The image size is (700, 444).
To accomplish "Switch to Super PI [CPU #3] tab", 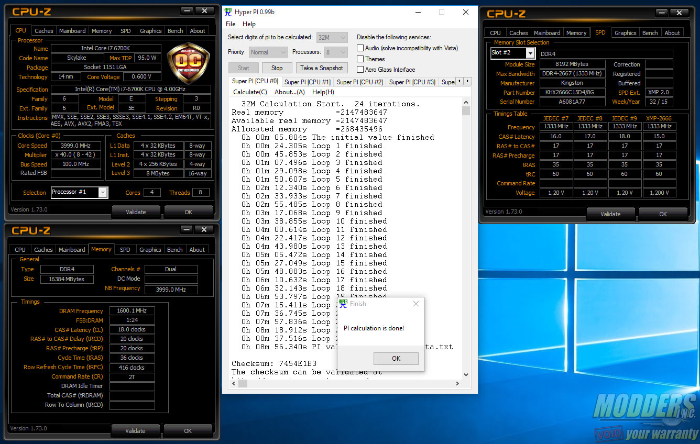I will click(412, 82).
